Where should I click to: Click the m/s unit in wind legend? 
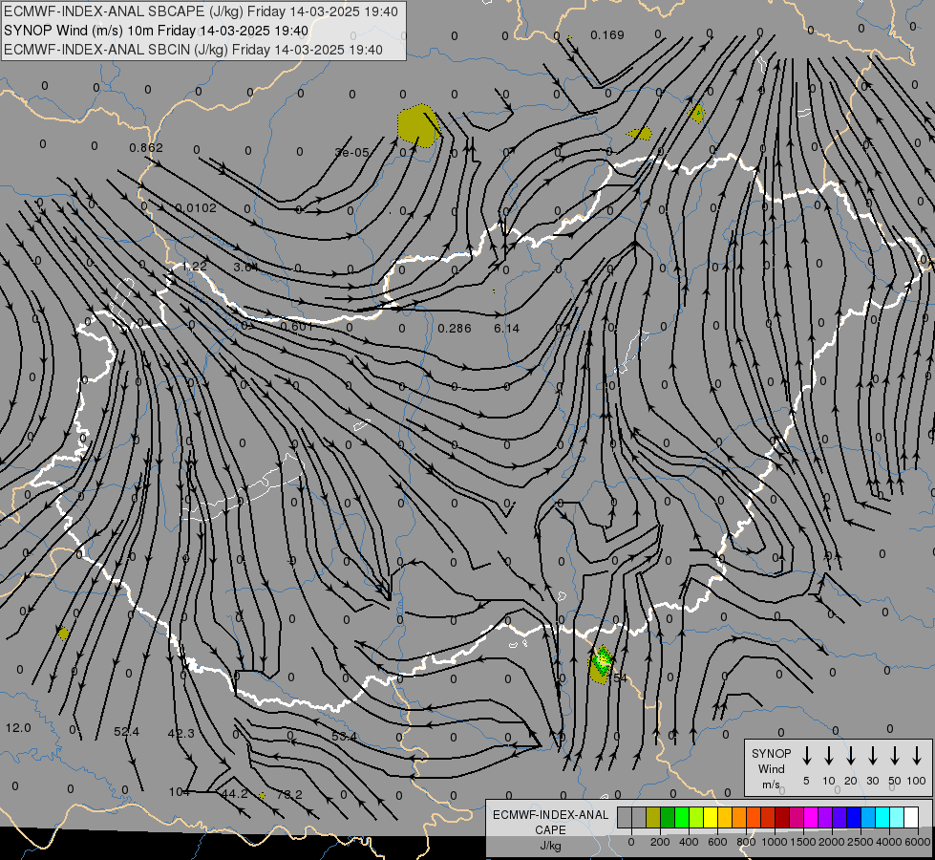coord(771,785)
